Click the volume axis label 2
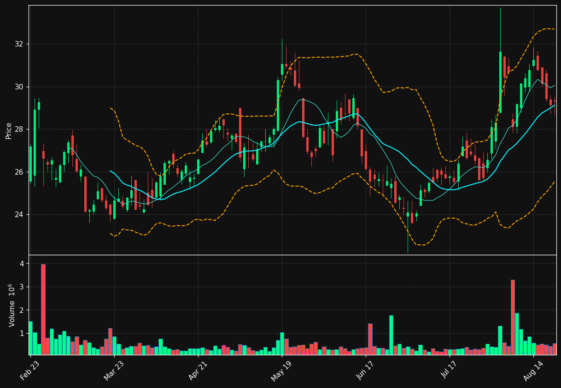Viewport: 561px width, 388px height. click(22, 310)
